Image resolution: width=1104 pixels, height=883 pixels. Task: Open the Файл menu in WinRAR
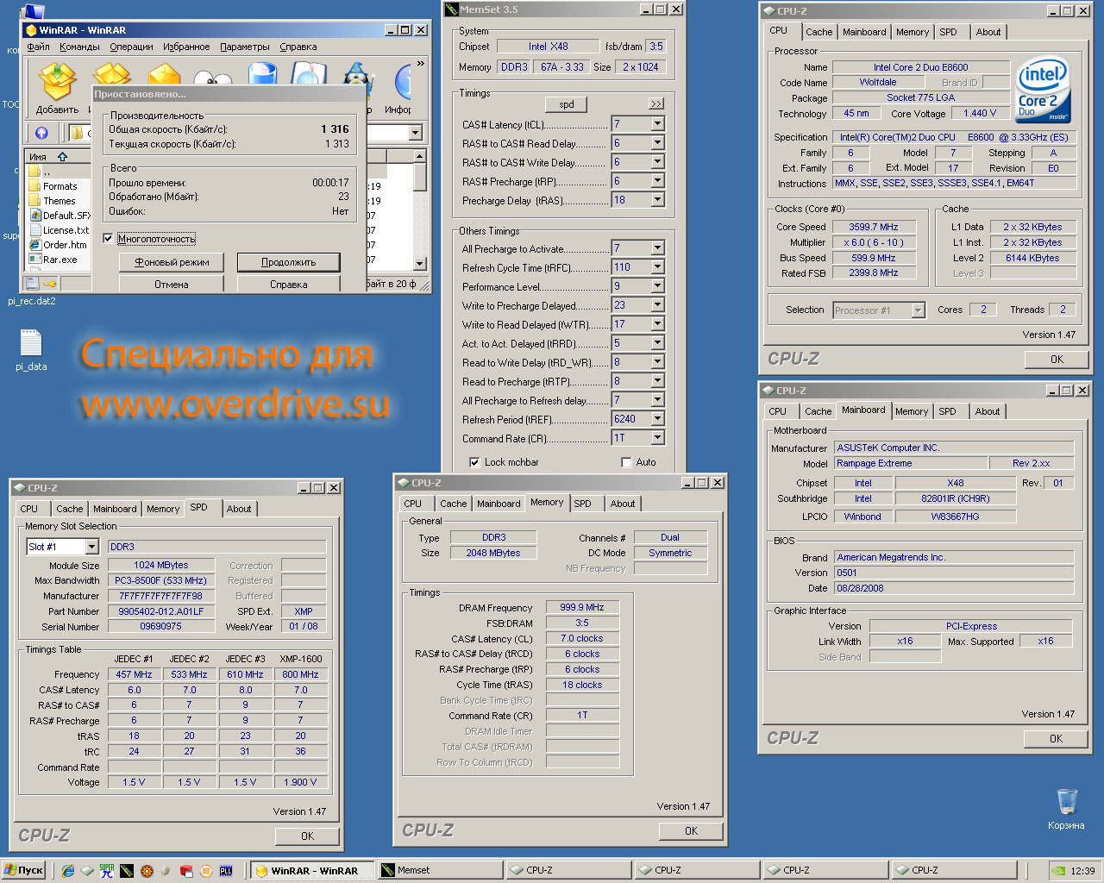pyautogui.click(x=38, y=47)
